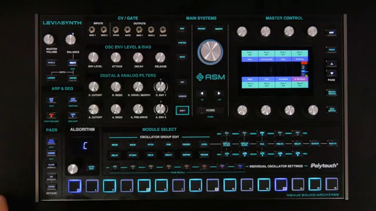Click the Random button
The height and width of the screenshot is (211, 376).
pos(182,96)
